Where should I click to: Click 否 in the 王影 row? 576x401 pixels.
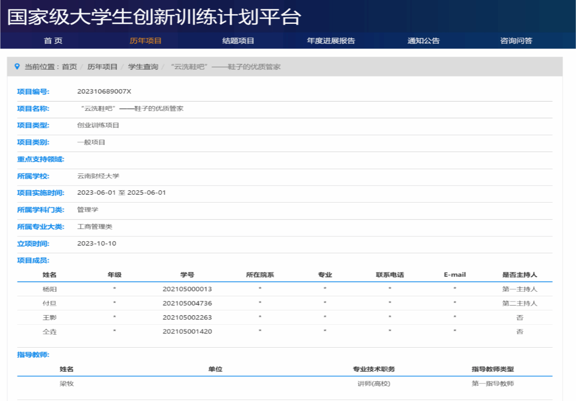coord(520,318)
